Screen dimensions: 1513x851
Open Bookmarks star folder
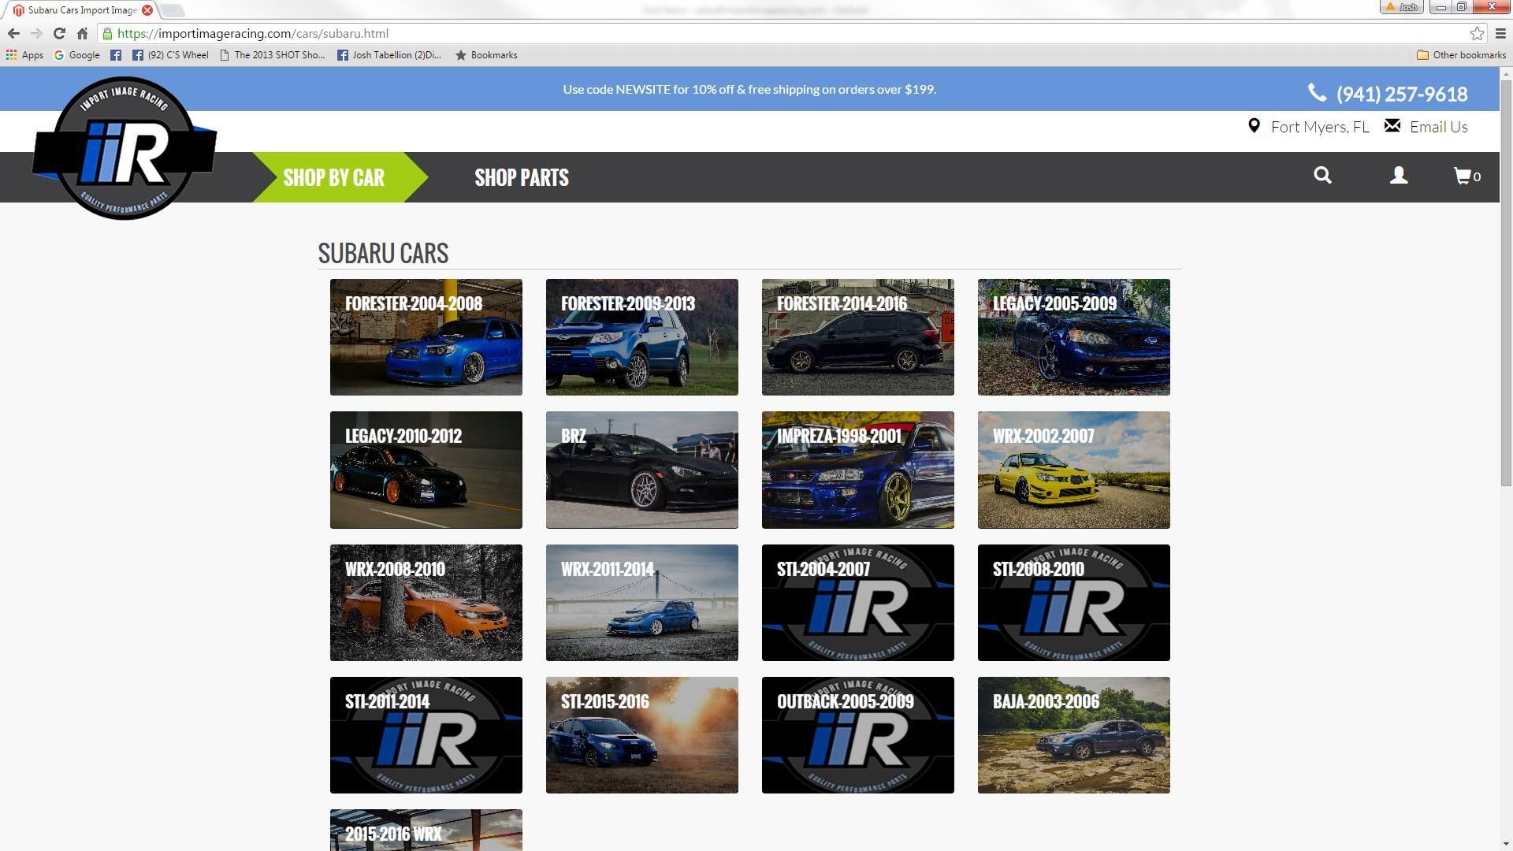click(x=486, y=55)
